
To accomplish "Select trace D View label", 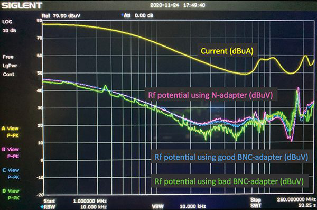I will pyautogui.click(x=11, y=191).
